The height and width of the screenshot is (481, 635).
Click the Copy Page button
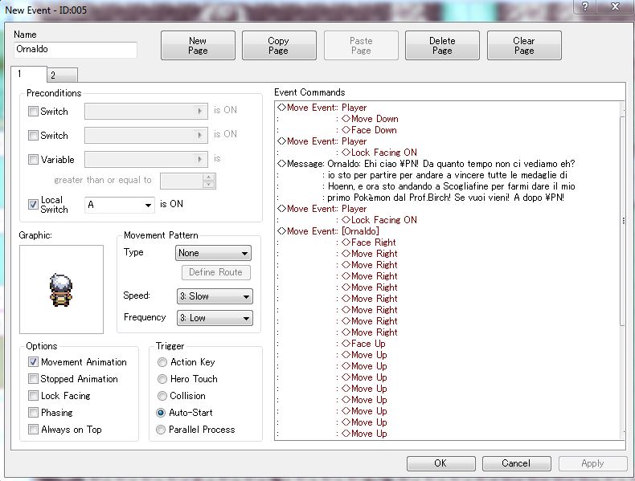(278, 46)
